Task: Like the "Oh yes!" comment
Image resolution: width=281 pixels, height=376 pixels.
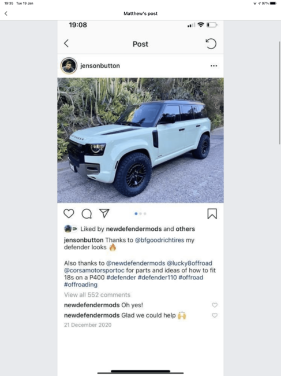Action: pos(215,305)
